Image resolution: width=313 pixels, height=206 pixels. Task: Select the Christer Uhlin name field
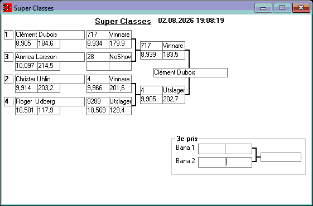[x=50, y=79]
